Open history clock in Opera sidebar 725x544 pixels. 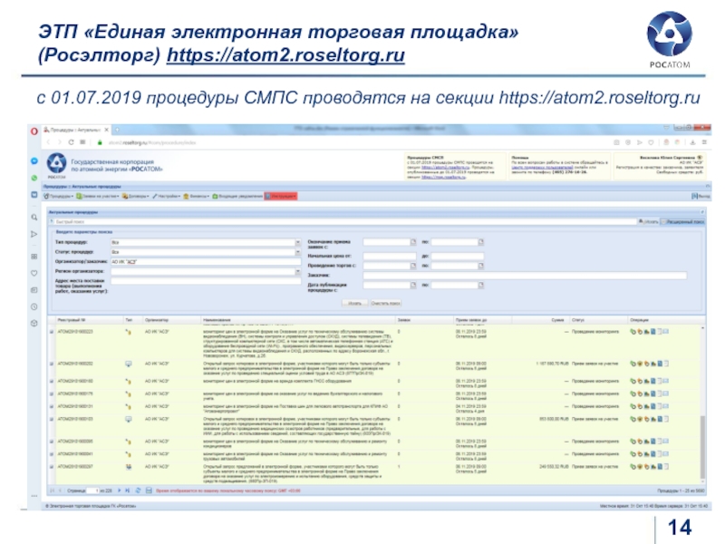(34, 306)
